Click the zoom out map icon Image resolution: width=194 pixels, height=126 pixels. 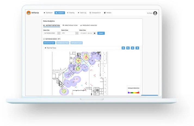coord(128,48)
